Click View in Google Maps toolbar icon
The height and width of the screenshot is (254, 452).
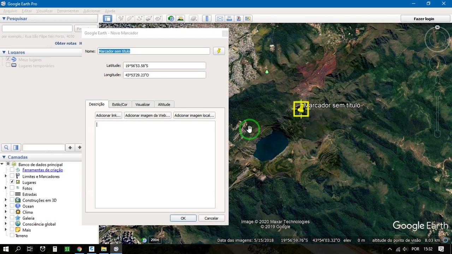(x=248, y=19)
